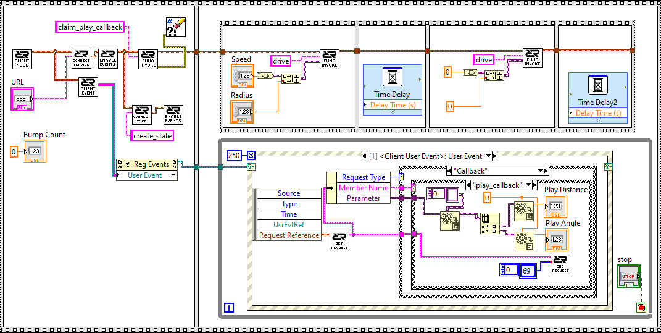
Task: Click the CONNECT WIRE VI icon
Action: [142, 115]
